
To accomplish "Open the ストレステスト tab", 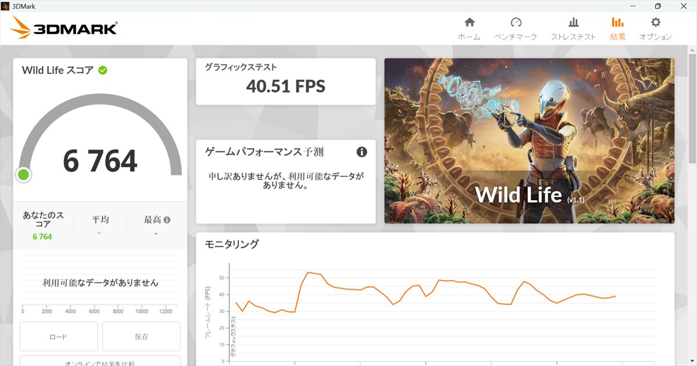I will [x=573, y=29].
